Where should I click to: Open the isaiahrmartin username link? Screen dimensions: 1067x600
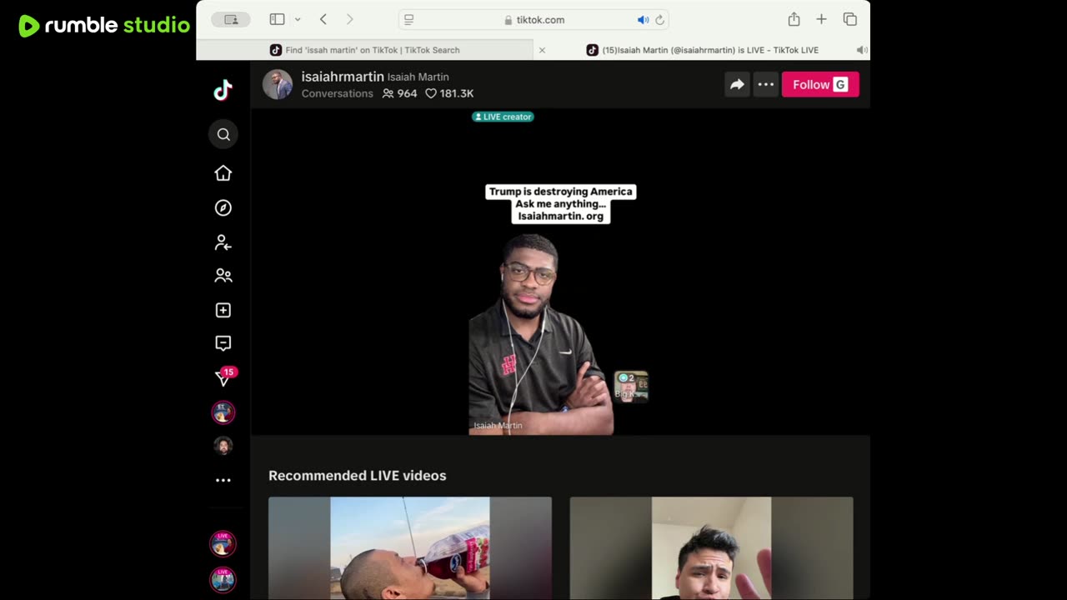(x=343, y=77)
